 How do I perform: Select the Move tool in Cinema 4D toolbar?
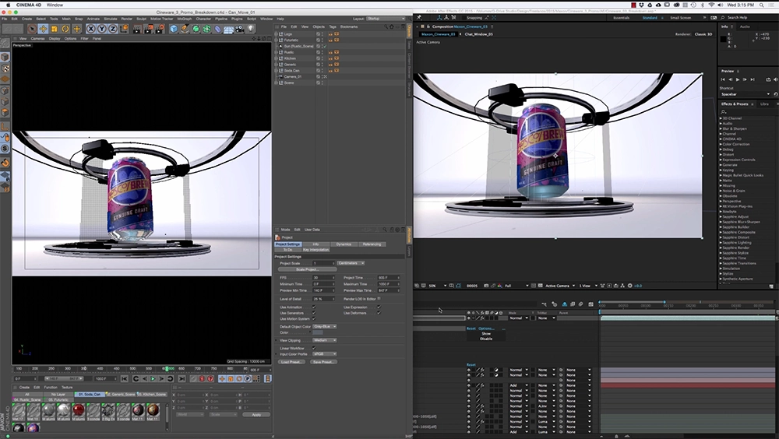(x=43, y=29)
